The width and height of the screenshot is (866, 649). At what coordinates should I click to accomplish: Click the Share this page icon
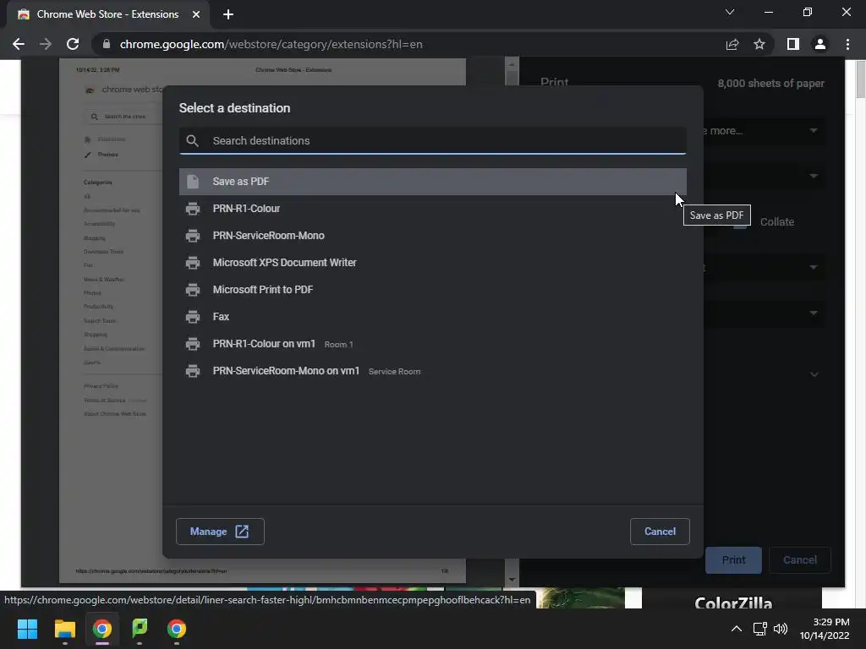tap(732, 44)
